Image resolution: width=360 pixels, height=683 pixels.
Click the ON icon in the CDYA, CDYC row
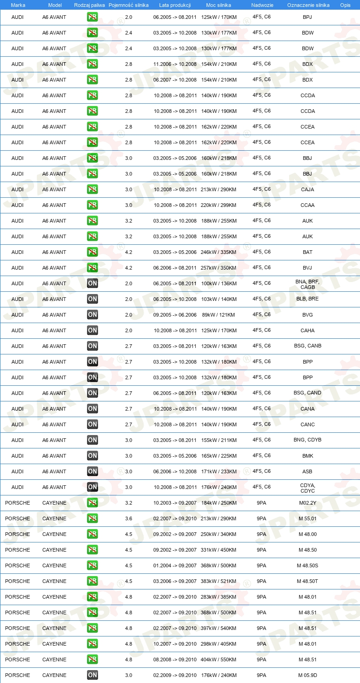[x=93, y=487]
